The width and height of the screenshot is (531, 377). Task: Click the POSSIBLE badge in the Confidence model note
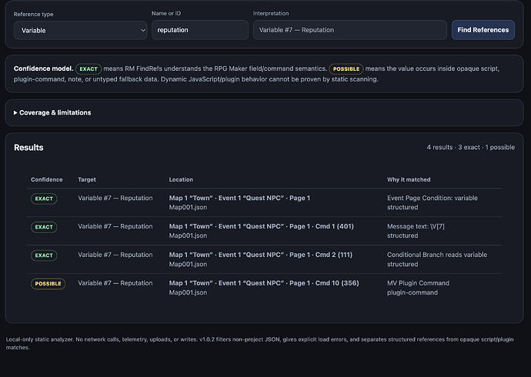[346, 69]
